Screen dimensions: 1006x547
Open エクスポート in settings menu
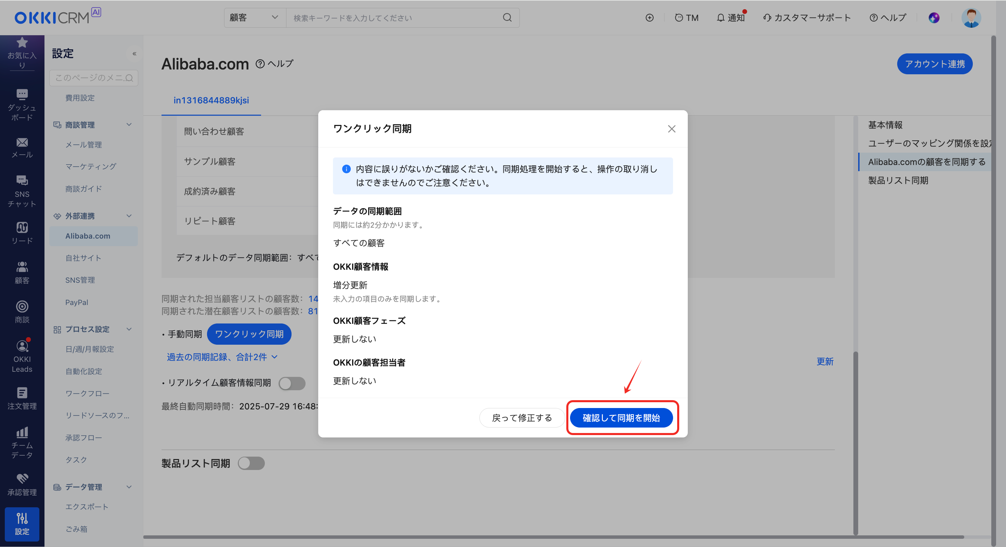[x=87, y=507]
